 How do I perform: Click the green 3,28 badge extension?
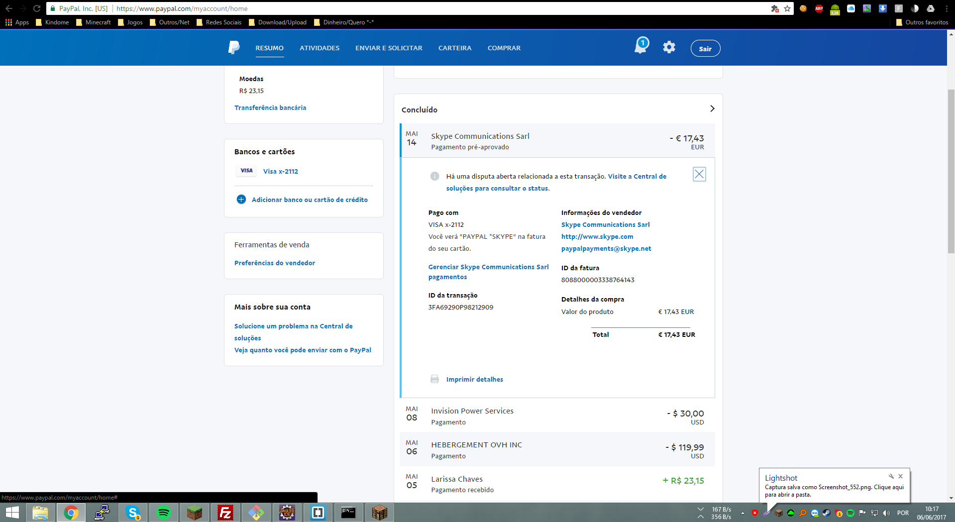[835, 9]
